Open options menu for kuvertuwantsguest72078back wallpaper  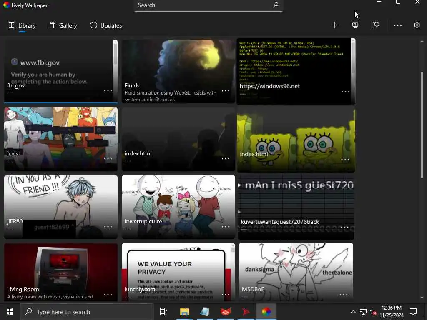point(344,227)
